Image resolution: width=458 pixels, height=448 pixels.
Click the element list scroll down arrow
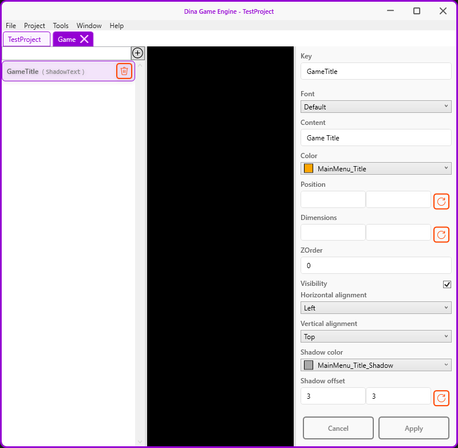[140, 442]
